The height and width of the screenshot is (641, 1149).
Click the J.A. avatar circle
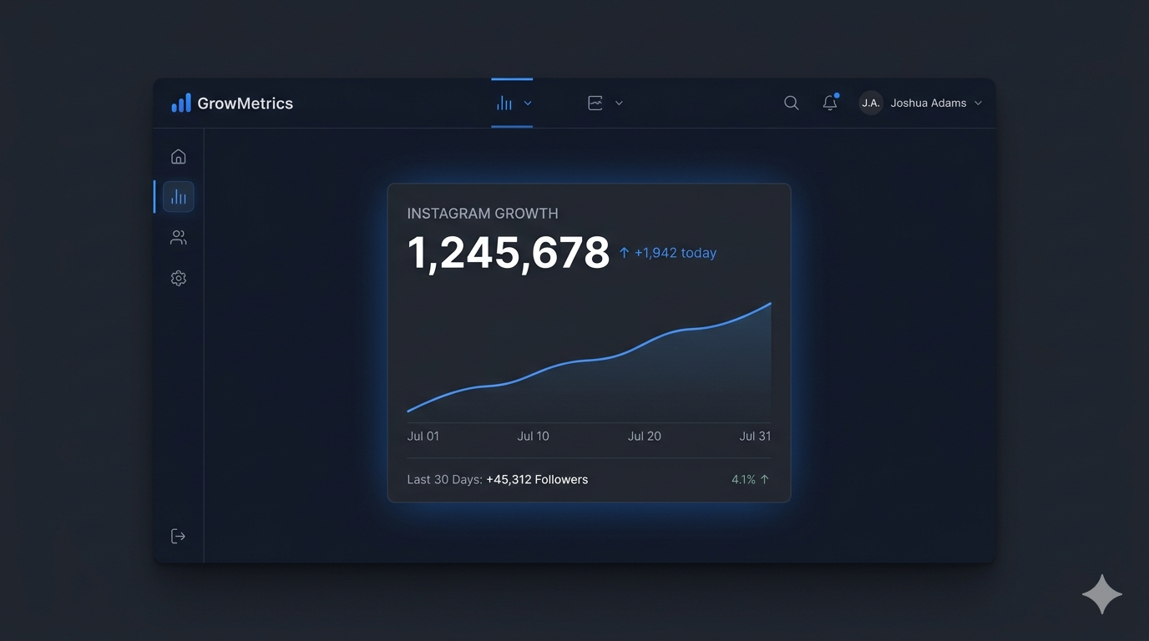pos(870,103)
